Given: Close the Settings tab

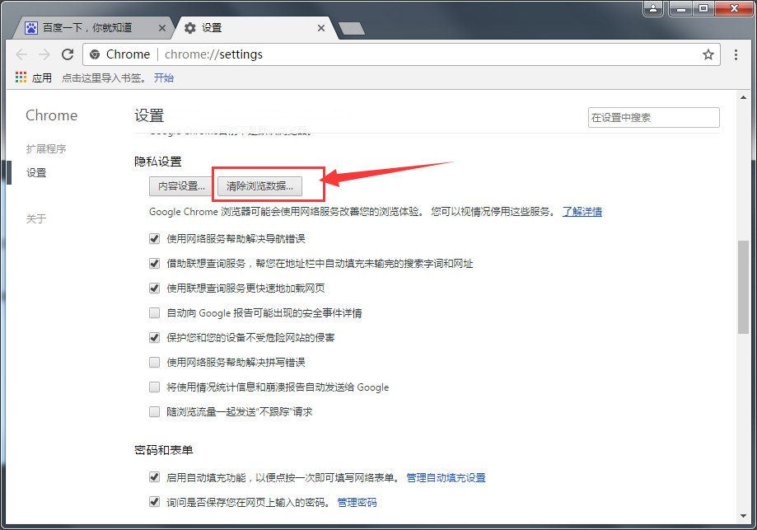Looking at the screenshot, I should 323,28.
